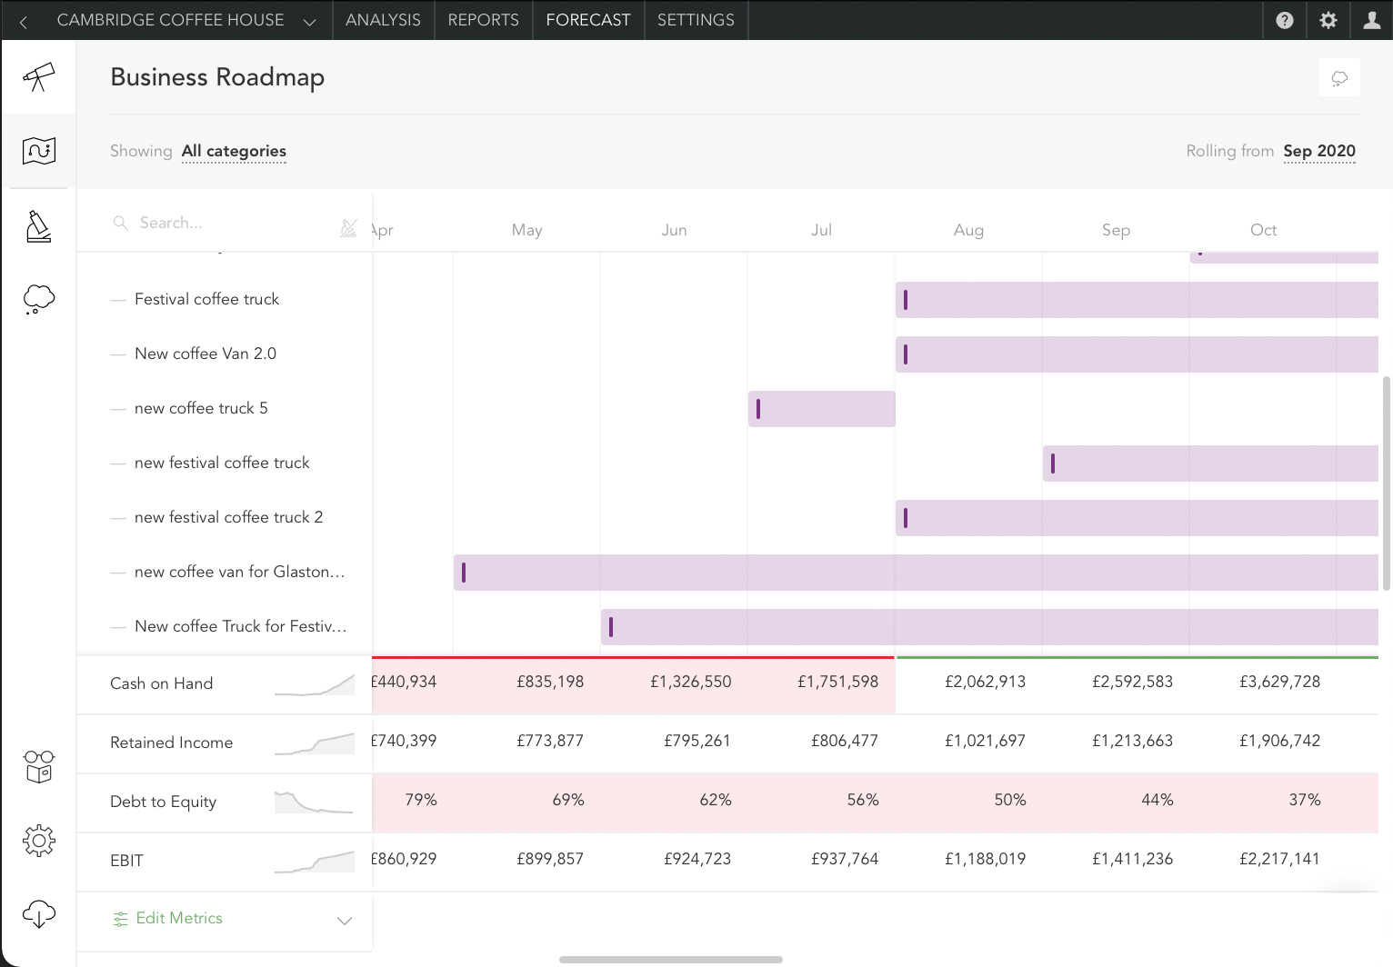Select the new coffee truck 5 row
Viewport: 1393px width, 967px height.
225,408
